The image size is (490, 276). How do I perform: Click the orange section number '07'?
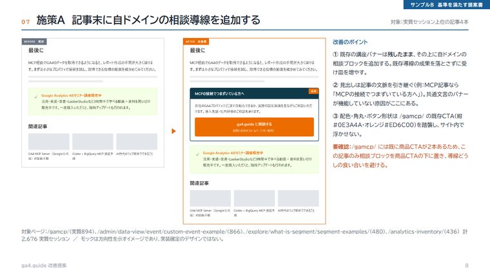(x=26, y=22)
